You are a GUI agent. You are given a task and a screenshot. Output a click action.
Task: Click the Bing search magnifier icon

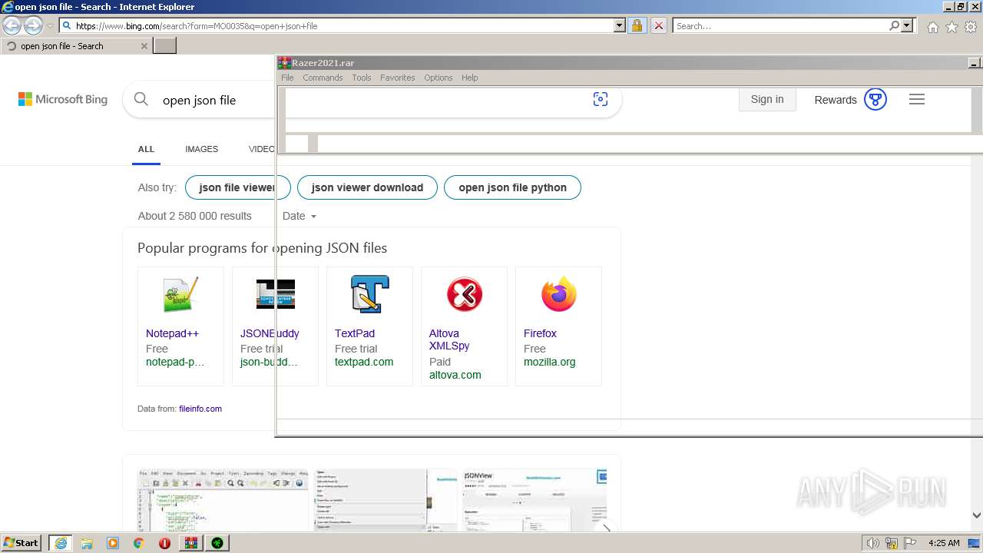[141, 99]
